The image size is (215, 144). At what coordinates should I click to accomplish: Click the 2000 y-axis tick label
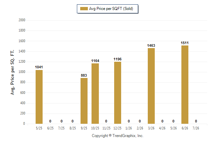tap(22, 20)
